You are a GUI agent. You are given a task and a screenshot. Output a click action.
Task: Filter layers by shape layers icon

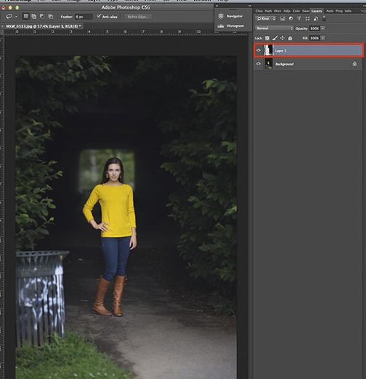(308, 18)
